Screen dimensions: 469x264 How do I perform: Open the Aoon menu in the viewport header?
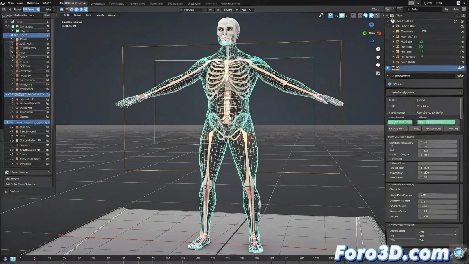pyautogui.click(x=88, y=15)
